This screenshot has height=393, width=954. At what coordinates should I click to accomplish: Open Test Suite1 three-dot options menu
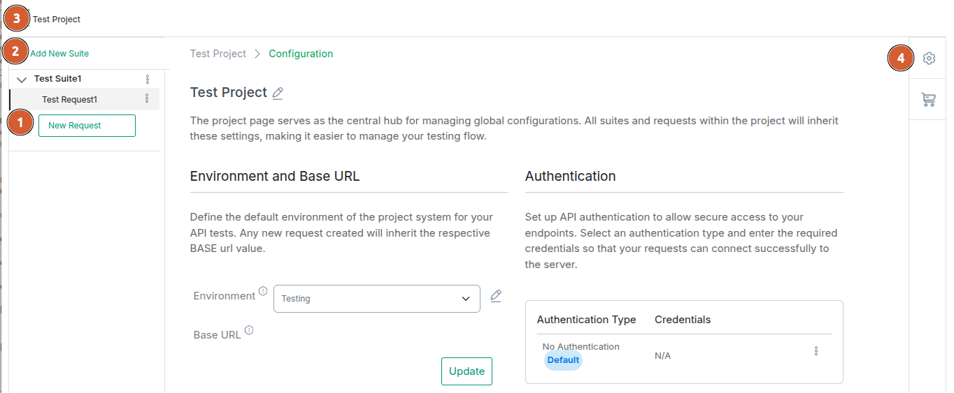[x=147, y=79]
